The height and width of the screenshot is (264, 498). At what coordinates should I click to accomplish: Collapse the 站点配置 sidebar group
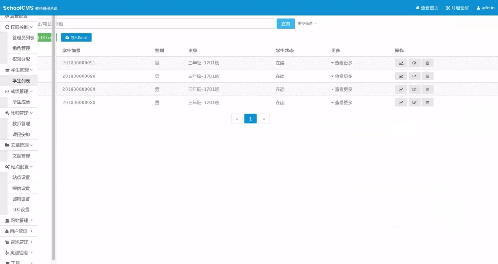pos(19,167)
